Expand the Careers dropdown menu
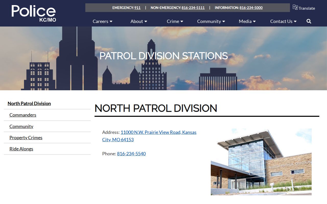 click(x=102, y=21)
